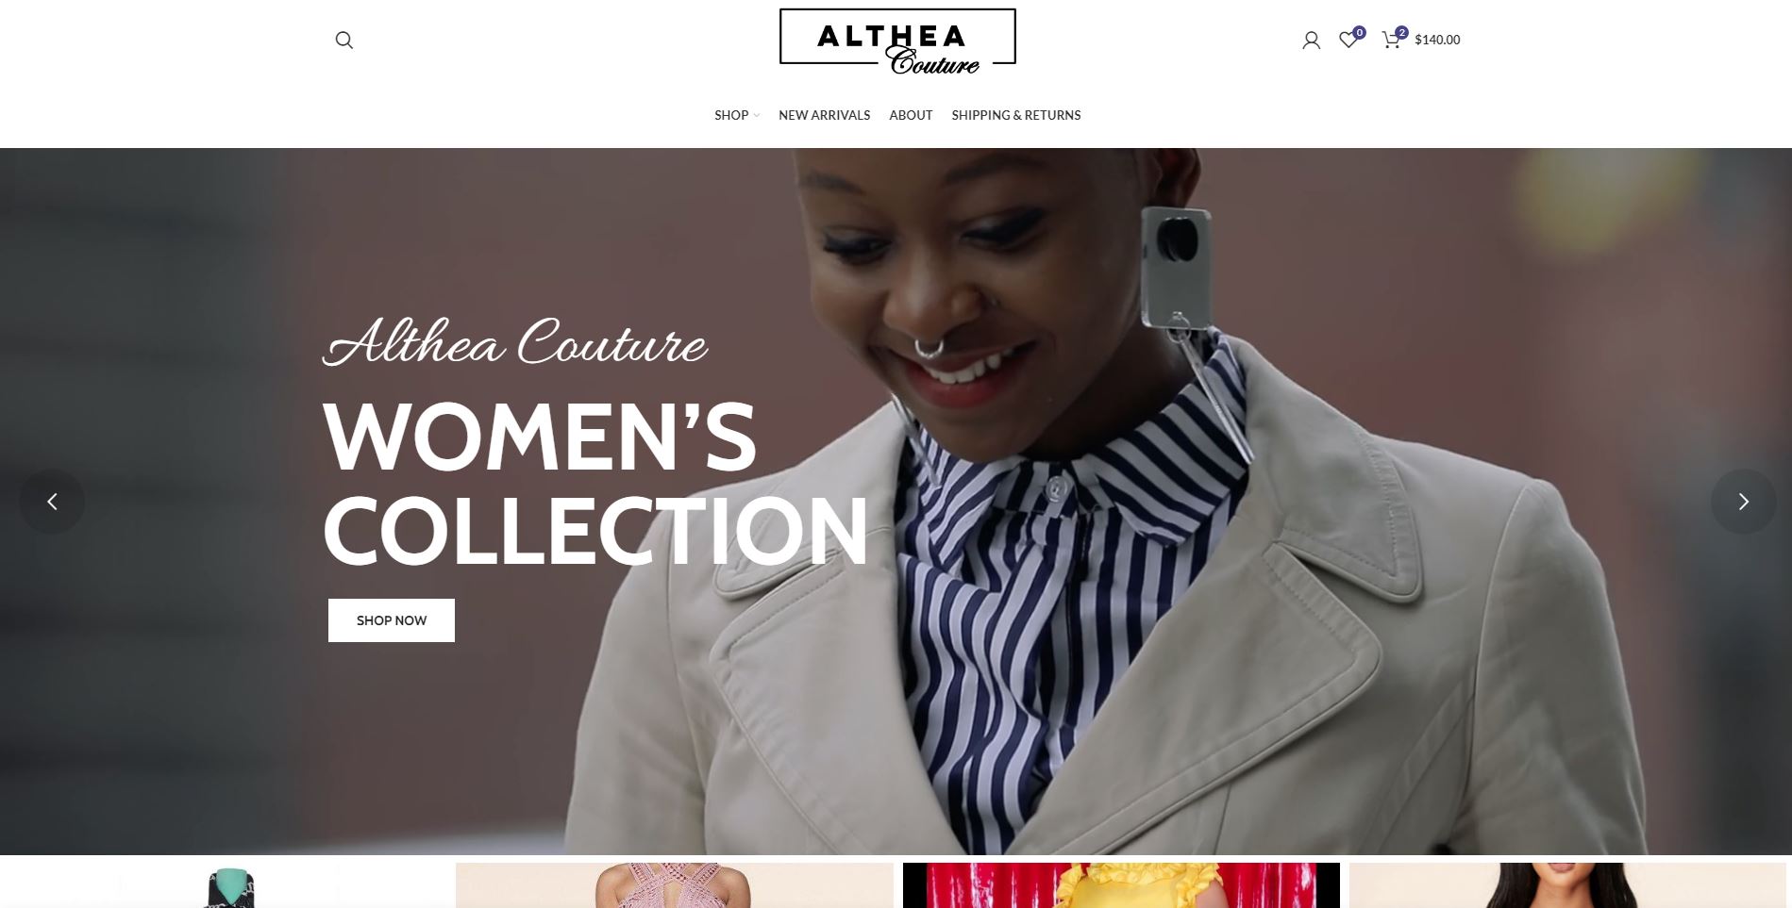
Task: Go to previous slide arrow
Action: 52,502
